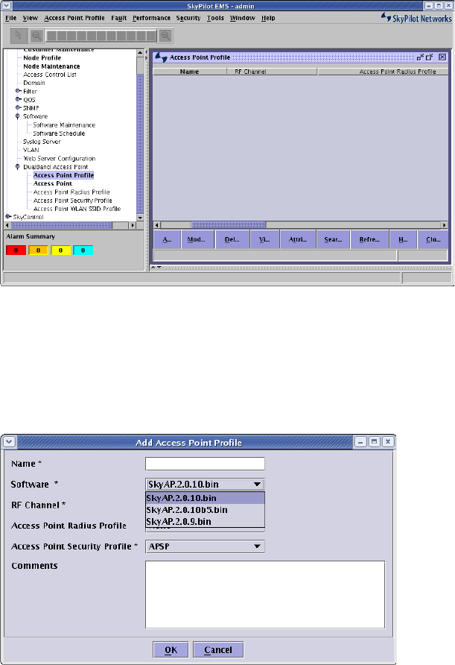Choose SkyAP.2.0.10b5.bin from the list

205,510
